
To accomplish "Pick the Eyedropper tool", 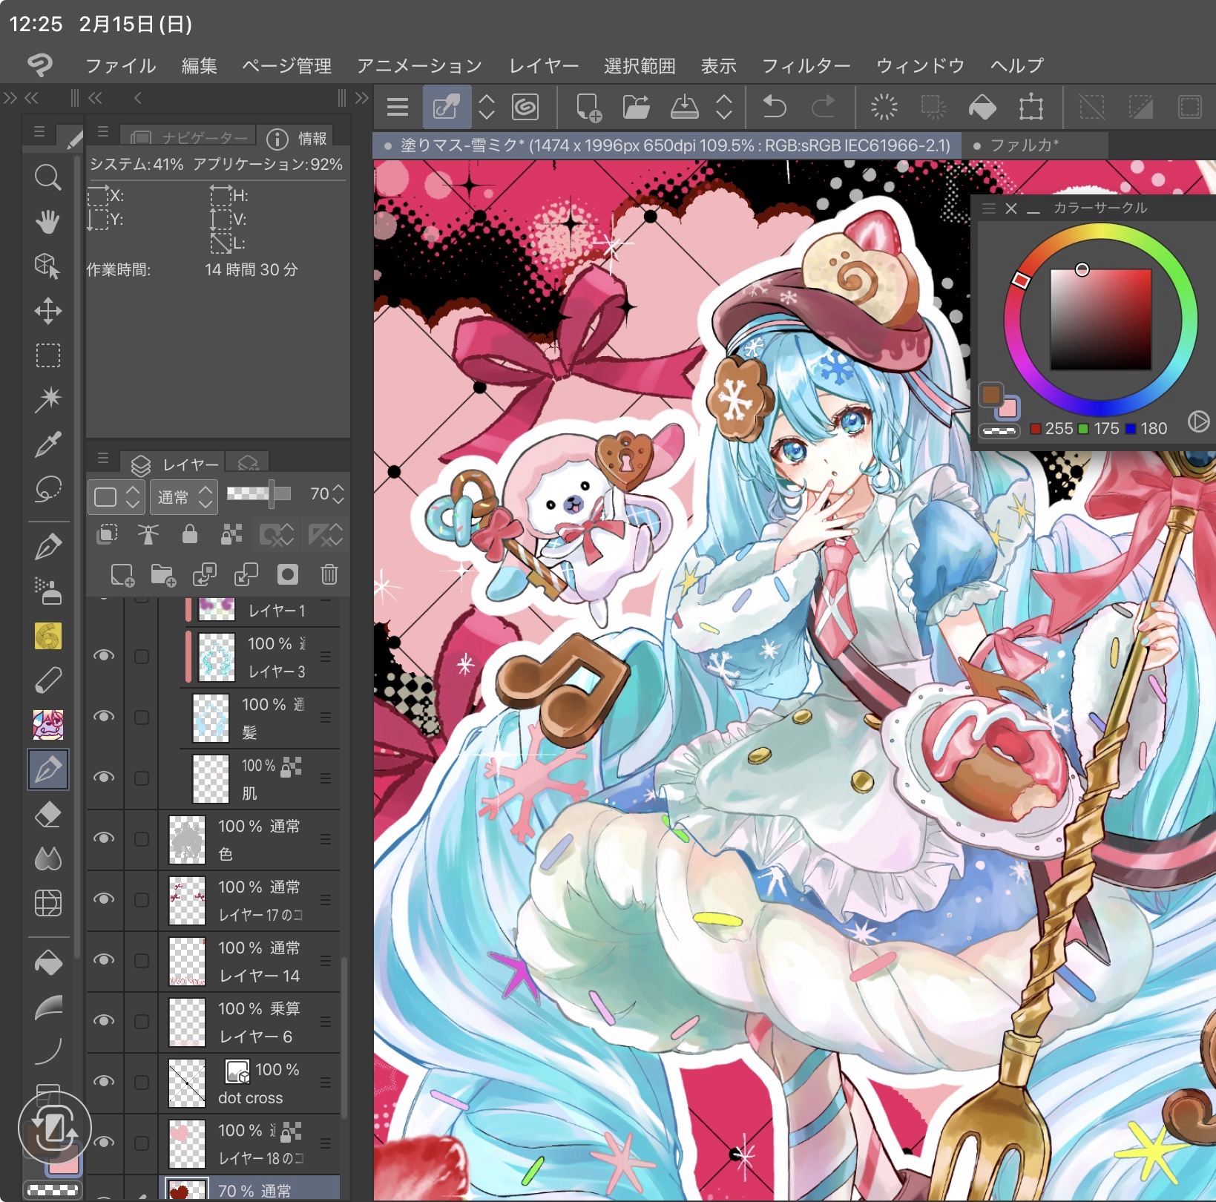I will click(x=48, y=444).
